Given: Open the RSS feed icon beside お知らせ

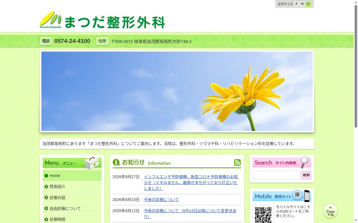Looking at the screenshot, I should coord(237,163).
